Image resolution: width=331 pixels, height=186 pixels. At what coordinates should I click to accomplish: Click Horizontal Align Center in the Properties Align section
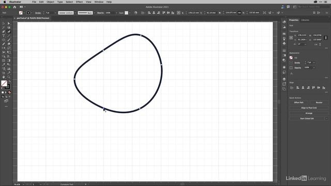(x=303, y=88)
